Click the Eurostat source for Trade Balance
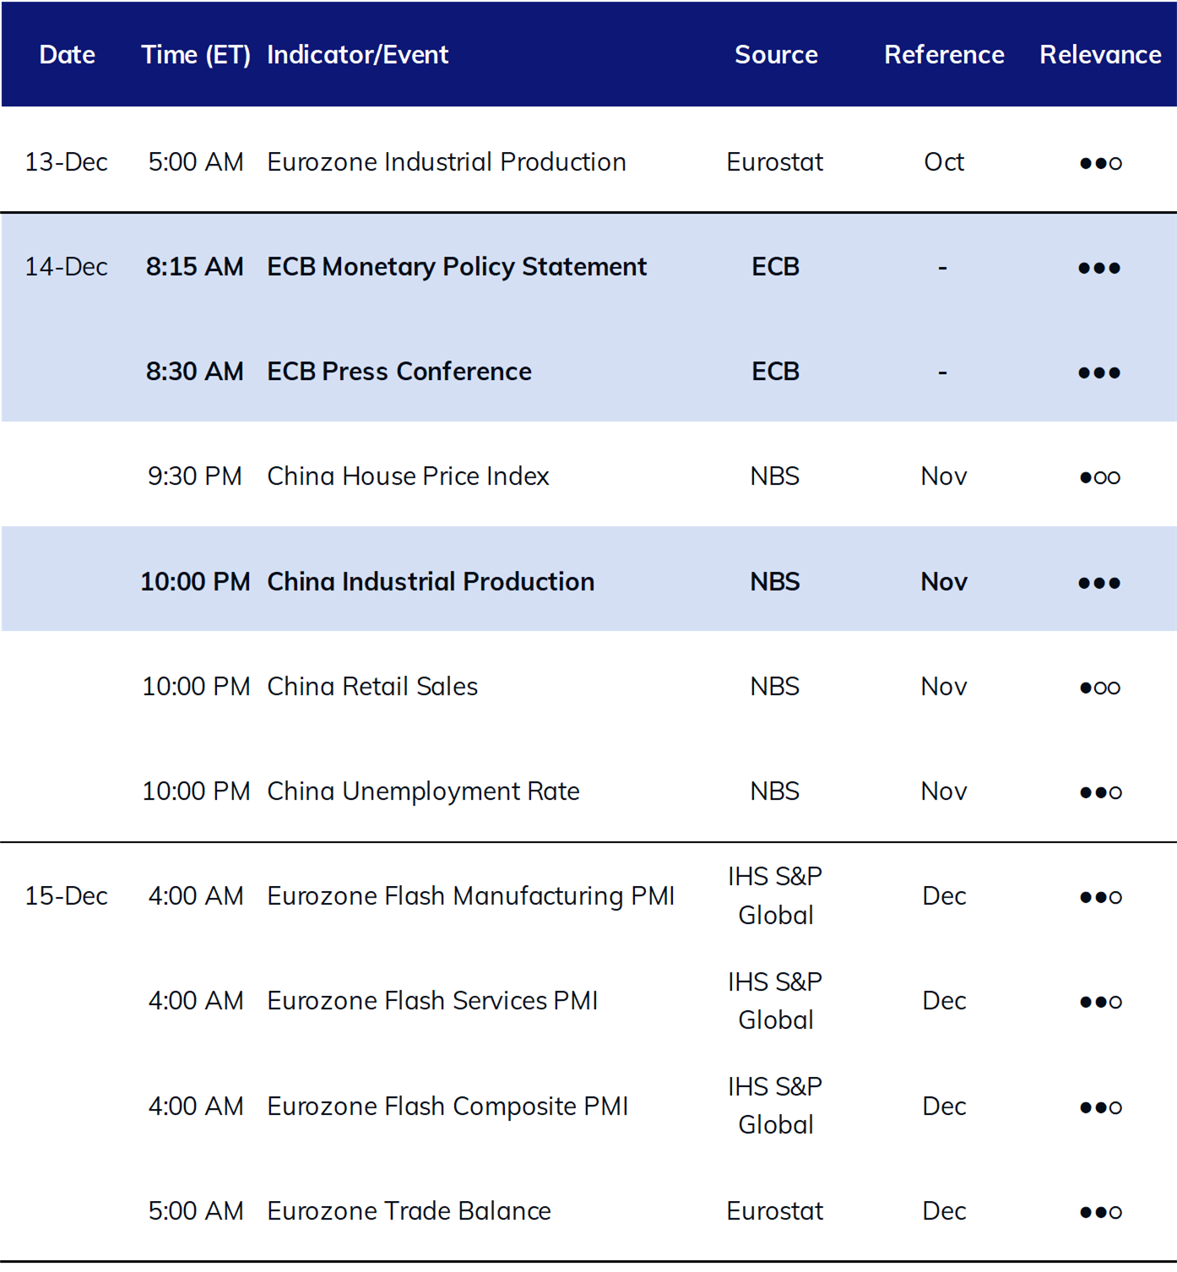 (x=775, y=1211)
